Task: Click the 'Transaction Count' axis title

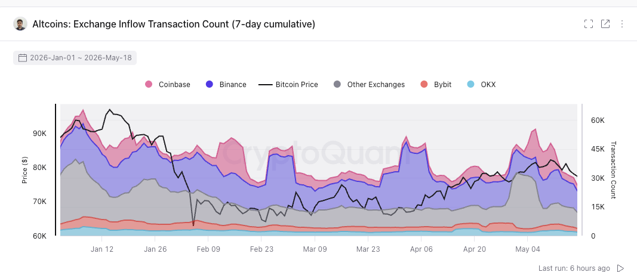Action: point(614,170)
